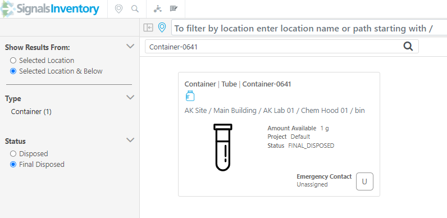
Task: Collapse the Type filter section
Action: pyautogui.click(x=130, y=98)
